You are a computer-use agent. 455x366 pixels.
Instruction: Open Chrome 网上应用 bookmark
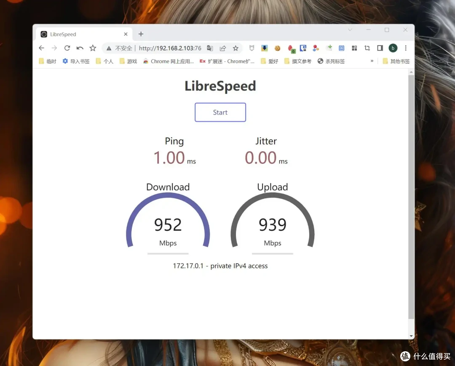coord(168,61)
